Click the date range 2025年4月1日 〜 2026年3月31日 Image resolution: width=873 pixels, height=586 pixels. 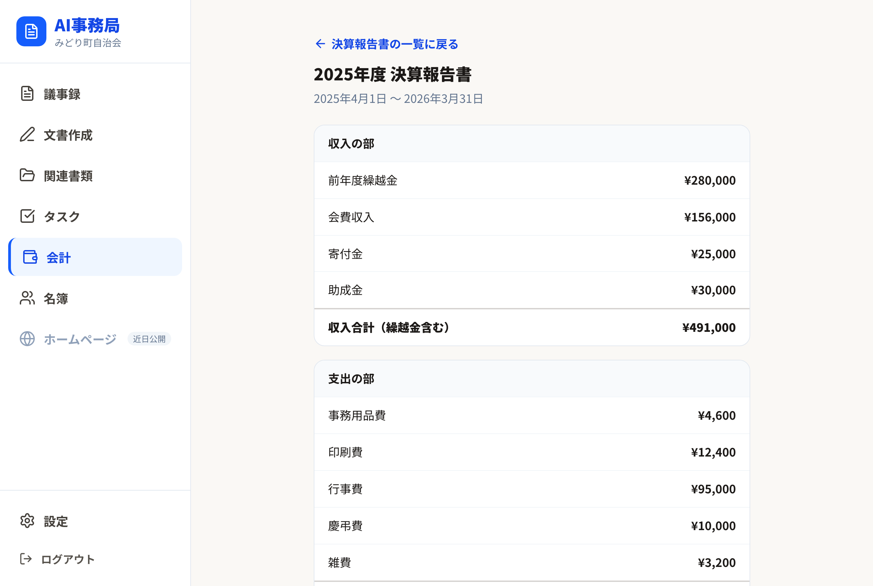tap(398, 99)
